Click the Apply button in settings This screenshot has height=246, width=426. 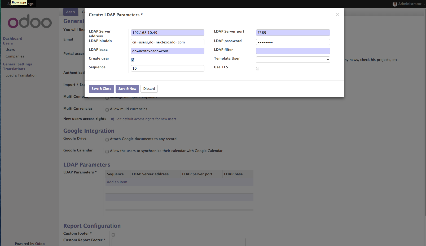[71, 12]
